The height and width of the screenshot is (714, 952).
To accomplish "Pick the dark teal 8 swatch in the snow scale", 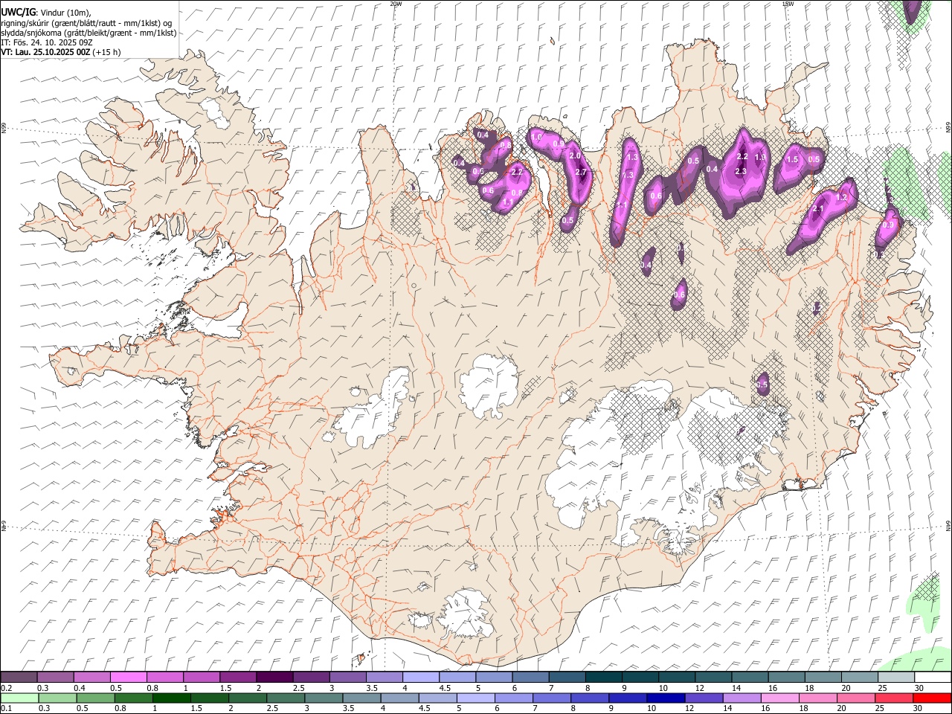I will point(604,678).
